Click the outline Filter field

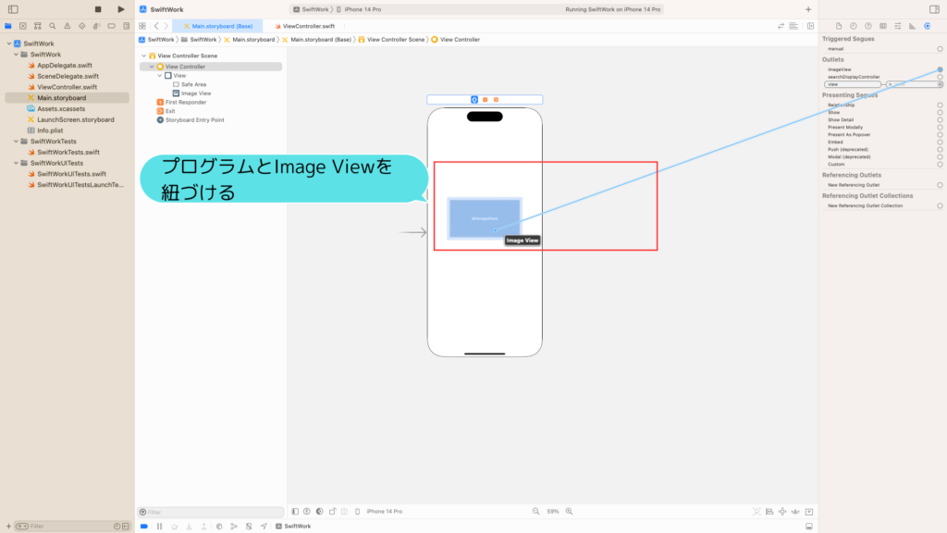tap(210, 512)
